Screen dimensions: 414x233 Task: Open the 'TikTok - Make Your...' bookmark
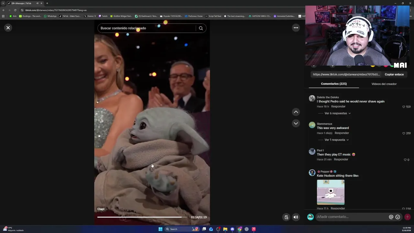70,16
